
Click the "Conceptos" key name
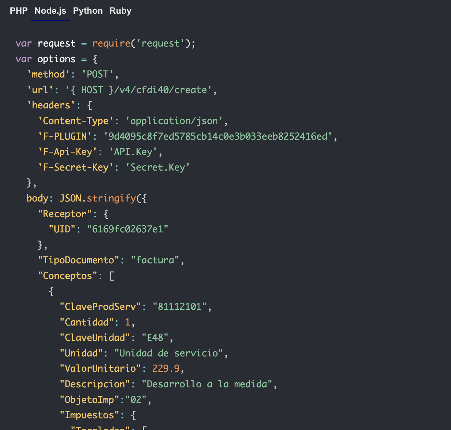click(67, 276)
